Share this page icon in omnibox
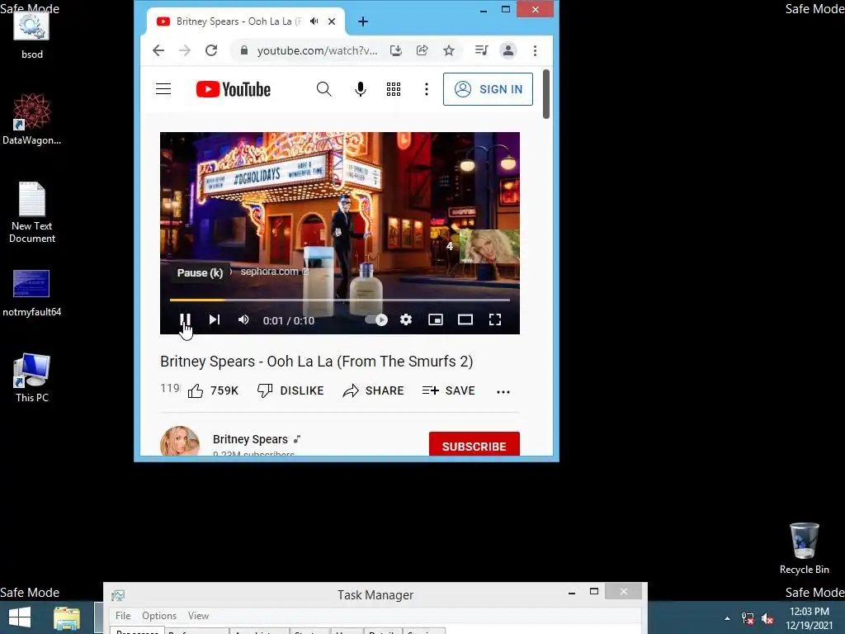Screen dimensions: 845x634 (x=422, y=50)
